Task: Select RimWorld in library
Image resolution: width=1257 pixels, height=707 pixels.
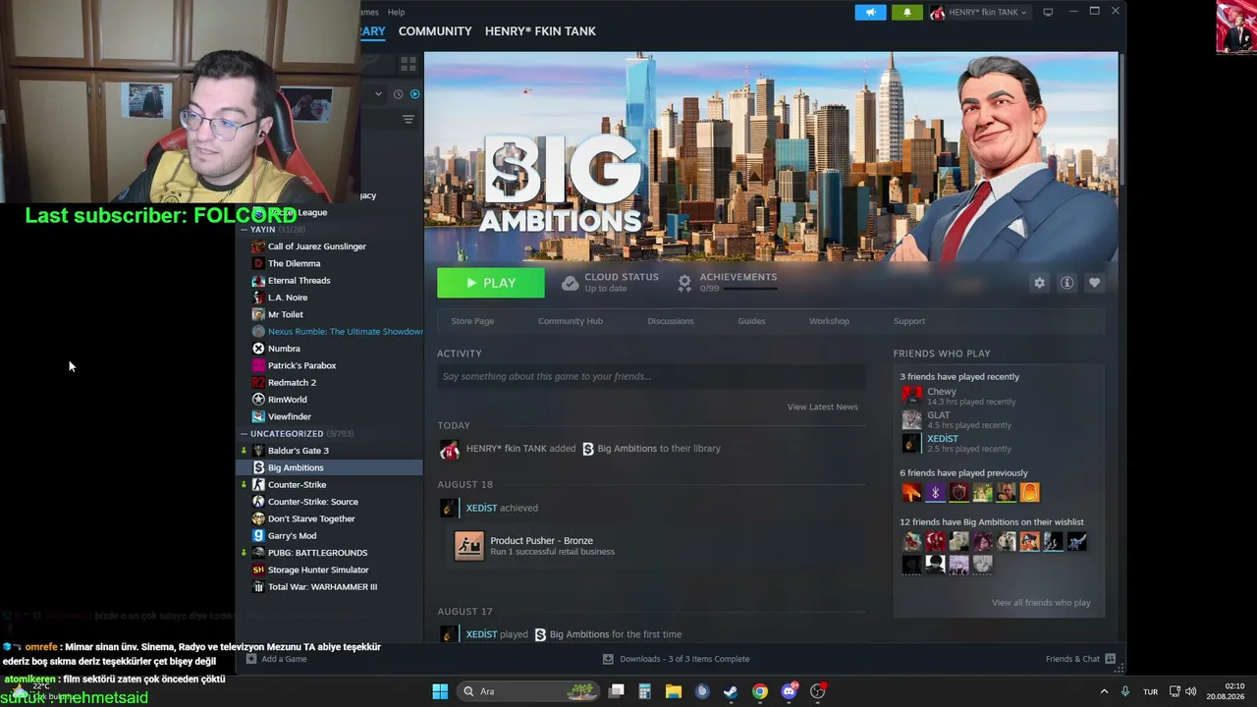Action: (x=288, y=400)
